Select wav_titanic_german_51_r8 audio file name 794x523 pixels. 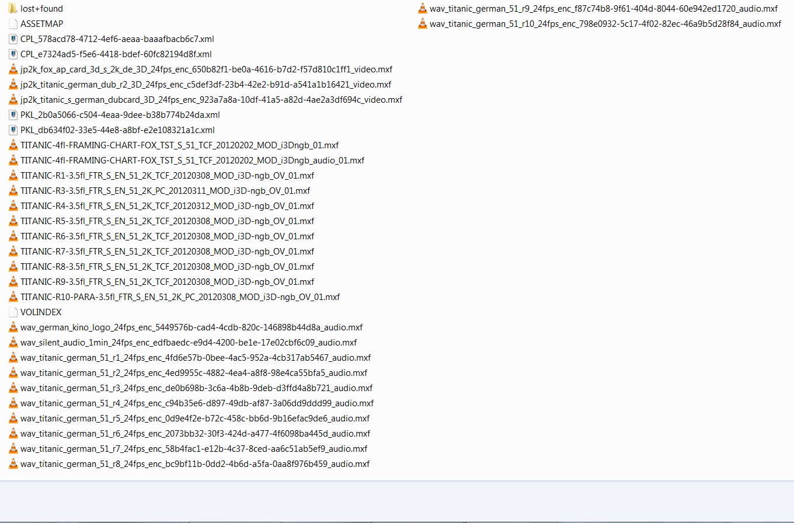[x=195, y=464]
